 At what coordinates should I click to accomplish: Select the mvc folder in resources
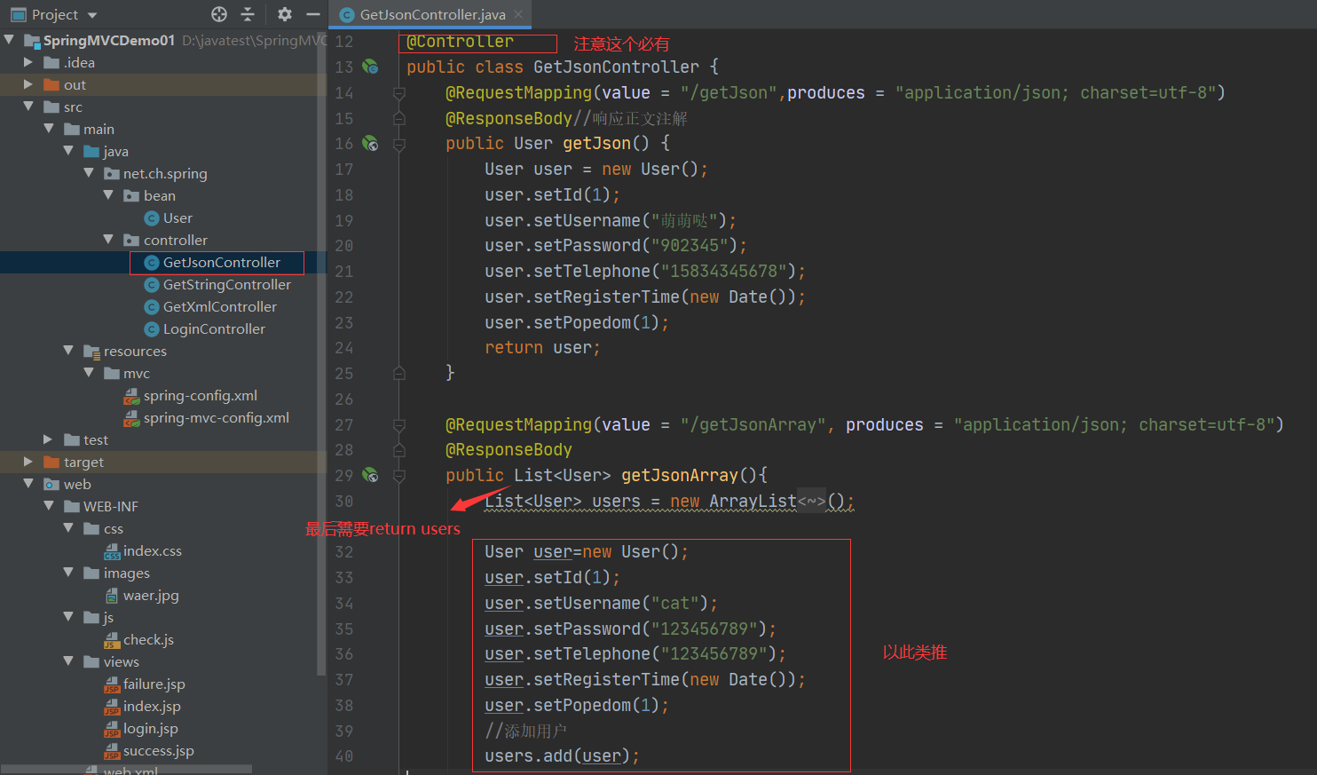tap(136, 374)
